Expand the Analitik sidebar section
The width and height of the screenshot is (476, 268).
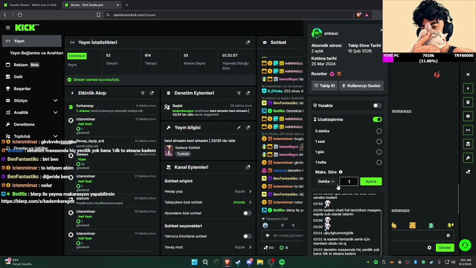click(55, 112)
